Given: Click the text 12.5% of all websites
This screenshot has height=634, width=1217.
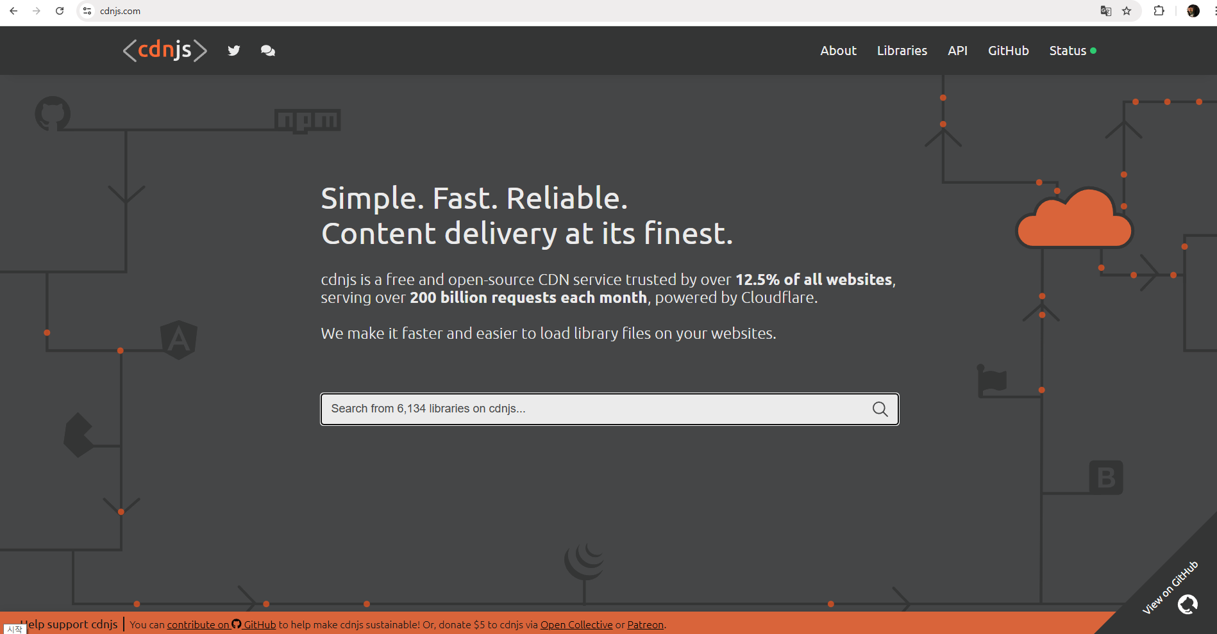Looking at the screenshot, I should click(x=814, y=280).
